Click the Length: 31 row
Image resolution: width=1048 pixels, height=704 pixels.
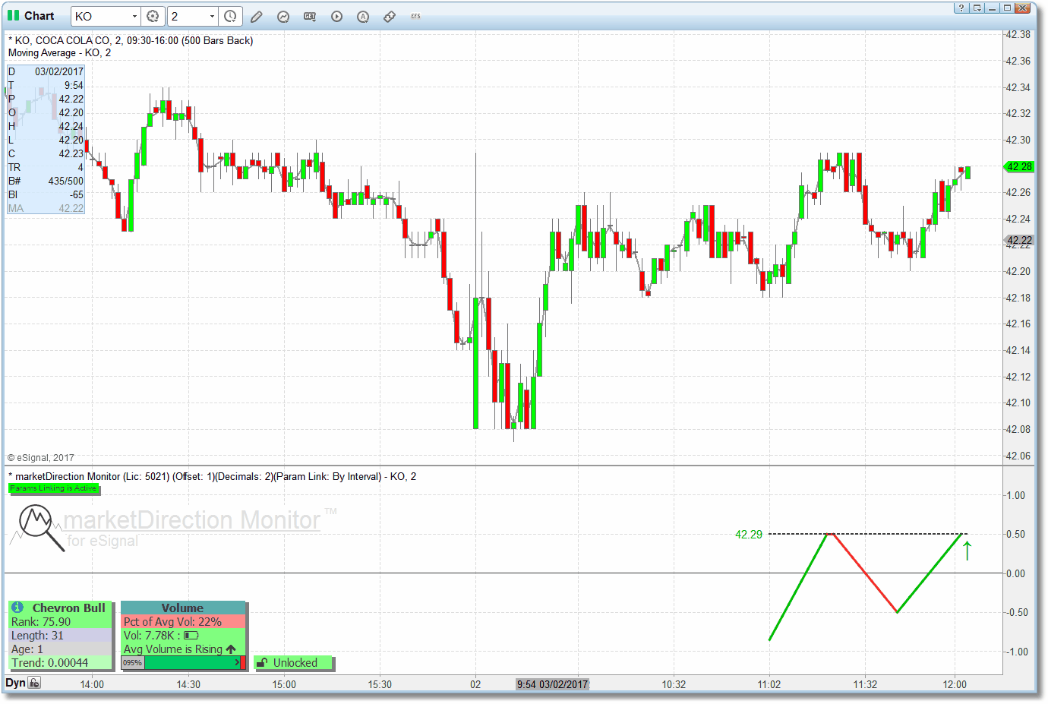(x=61, y=636)
